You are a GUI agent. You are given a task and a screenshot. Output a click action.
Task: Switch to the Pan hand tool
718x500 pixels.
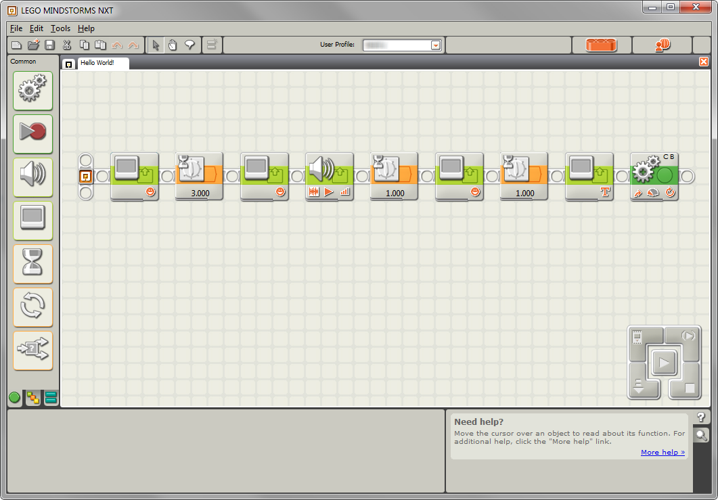173,45
